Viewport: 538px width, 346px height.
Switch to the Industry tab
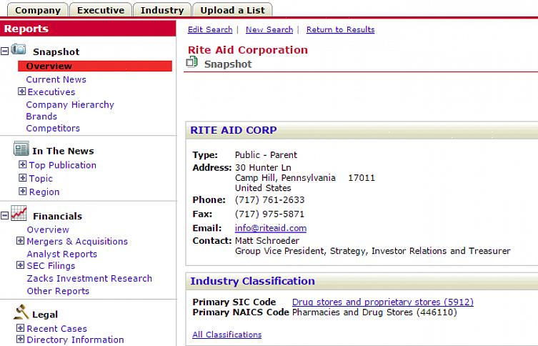(x=162, y=10)
